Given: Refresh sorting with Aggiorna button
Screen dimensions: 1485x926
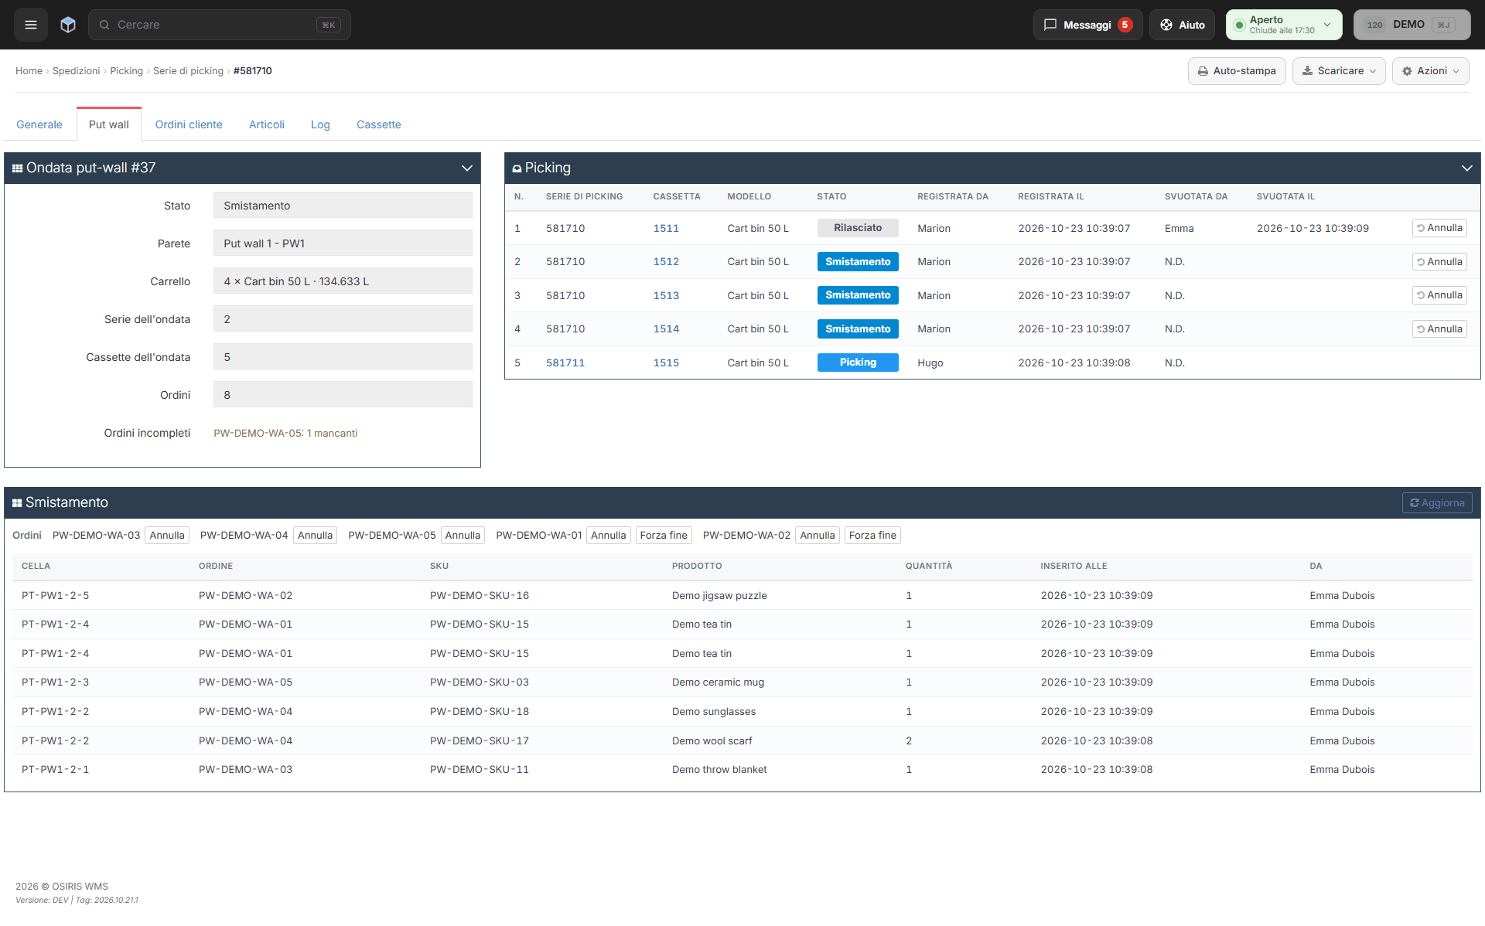Looking at the screenshot, I should [x=1437, y=503].
